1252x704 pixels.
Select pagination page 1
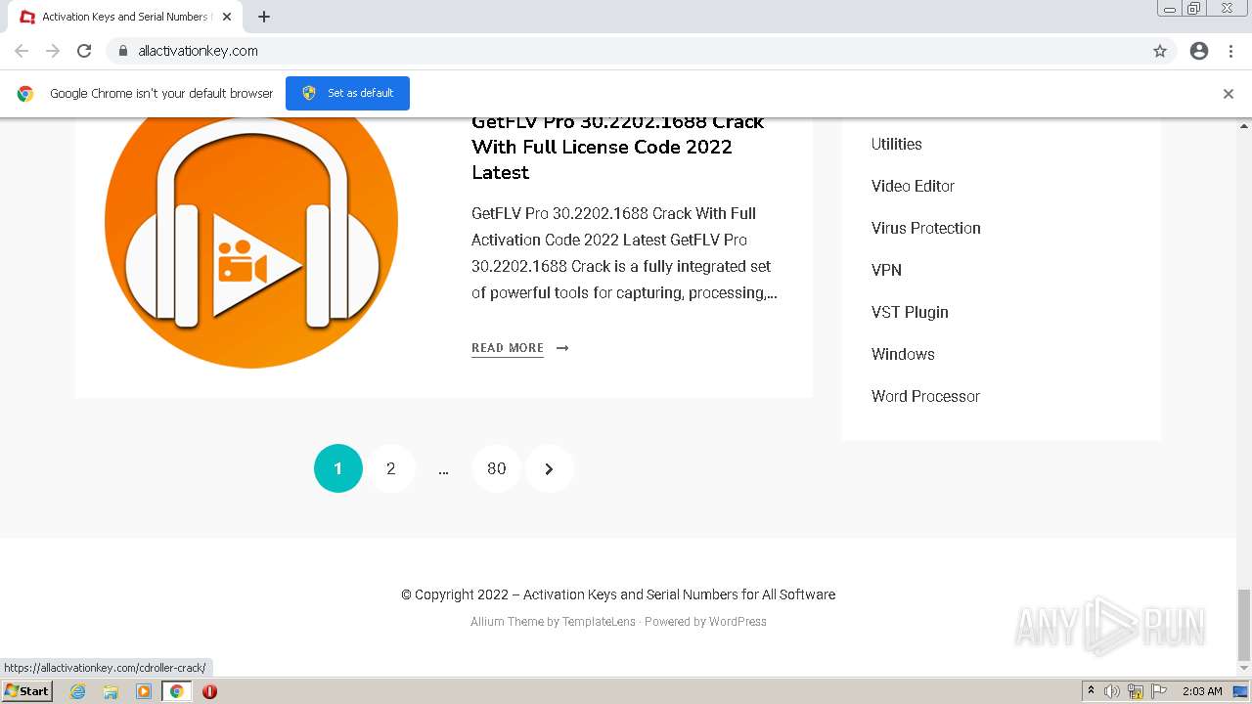(x=338, y=468)
